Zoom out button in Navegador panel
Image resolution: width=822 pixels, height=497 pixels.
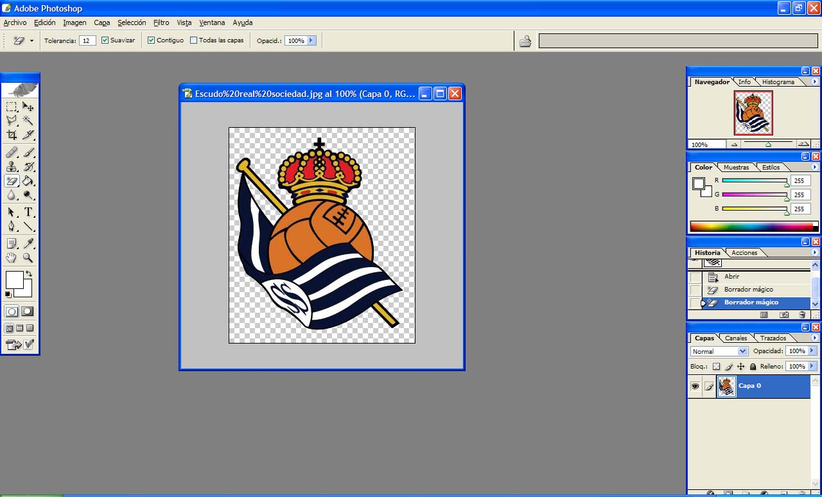(x=734, y=144)
